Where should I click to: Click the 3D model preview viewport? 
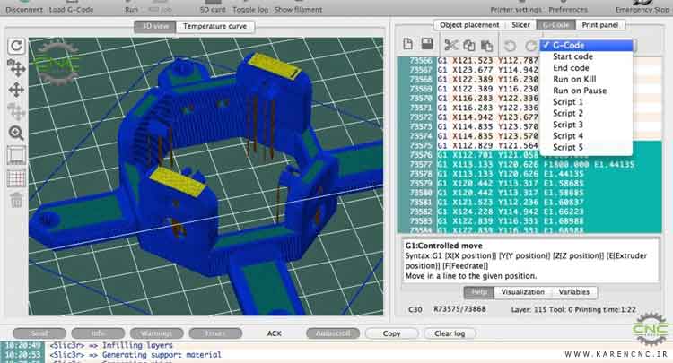[206, 177]
